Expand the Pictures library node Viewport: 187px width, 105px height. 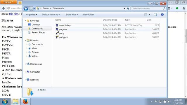pos(27,52)
